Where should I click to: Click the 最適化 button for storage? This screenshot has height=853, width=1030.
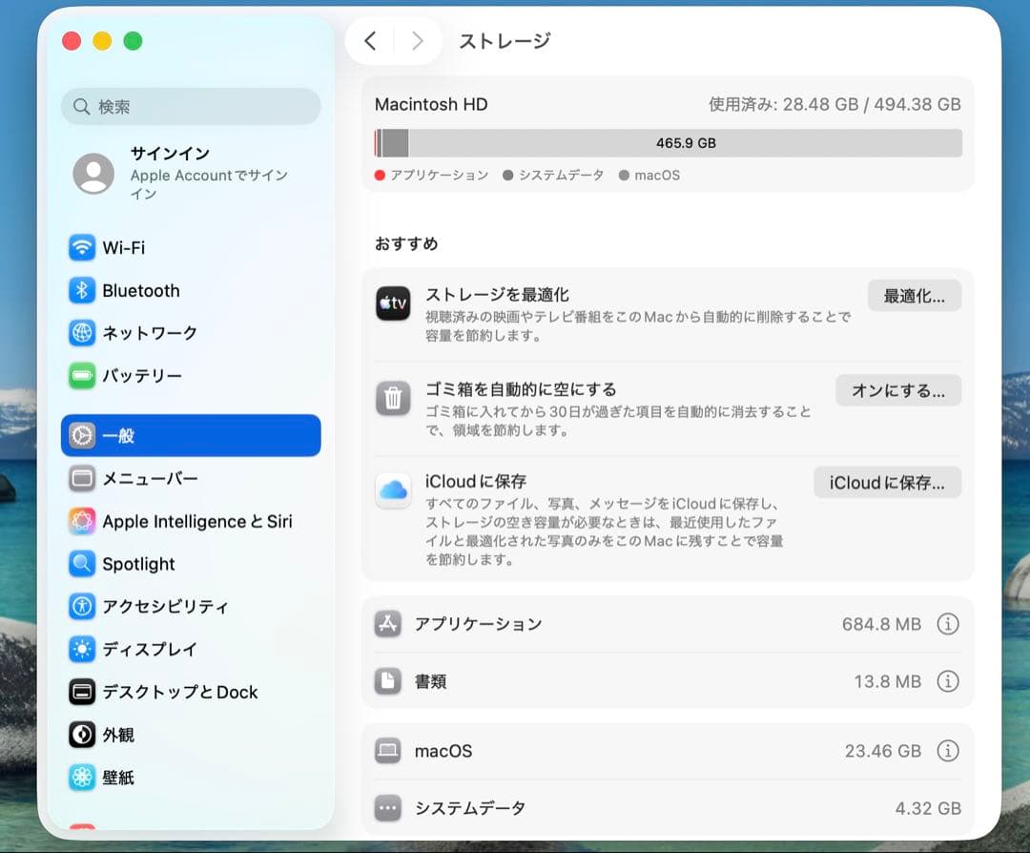click(914, 295)
